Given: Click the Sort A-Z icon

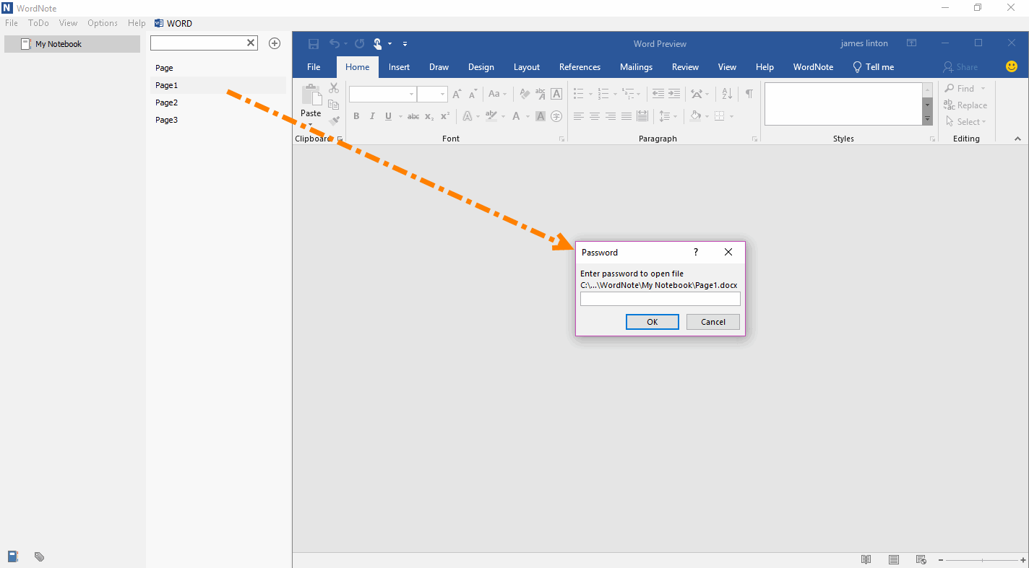Looking at the screenshot, I should 727,94.
